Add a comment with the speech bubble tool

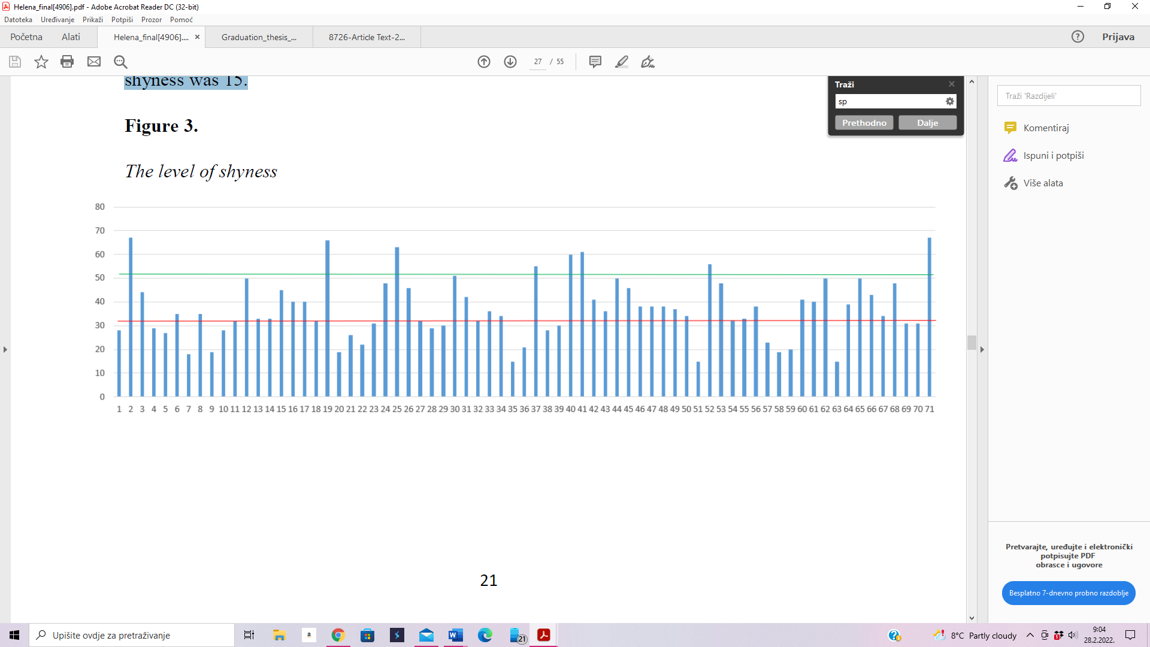595,62
